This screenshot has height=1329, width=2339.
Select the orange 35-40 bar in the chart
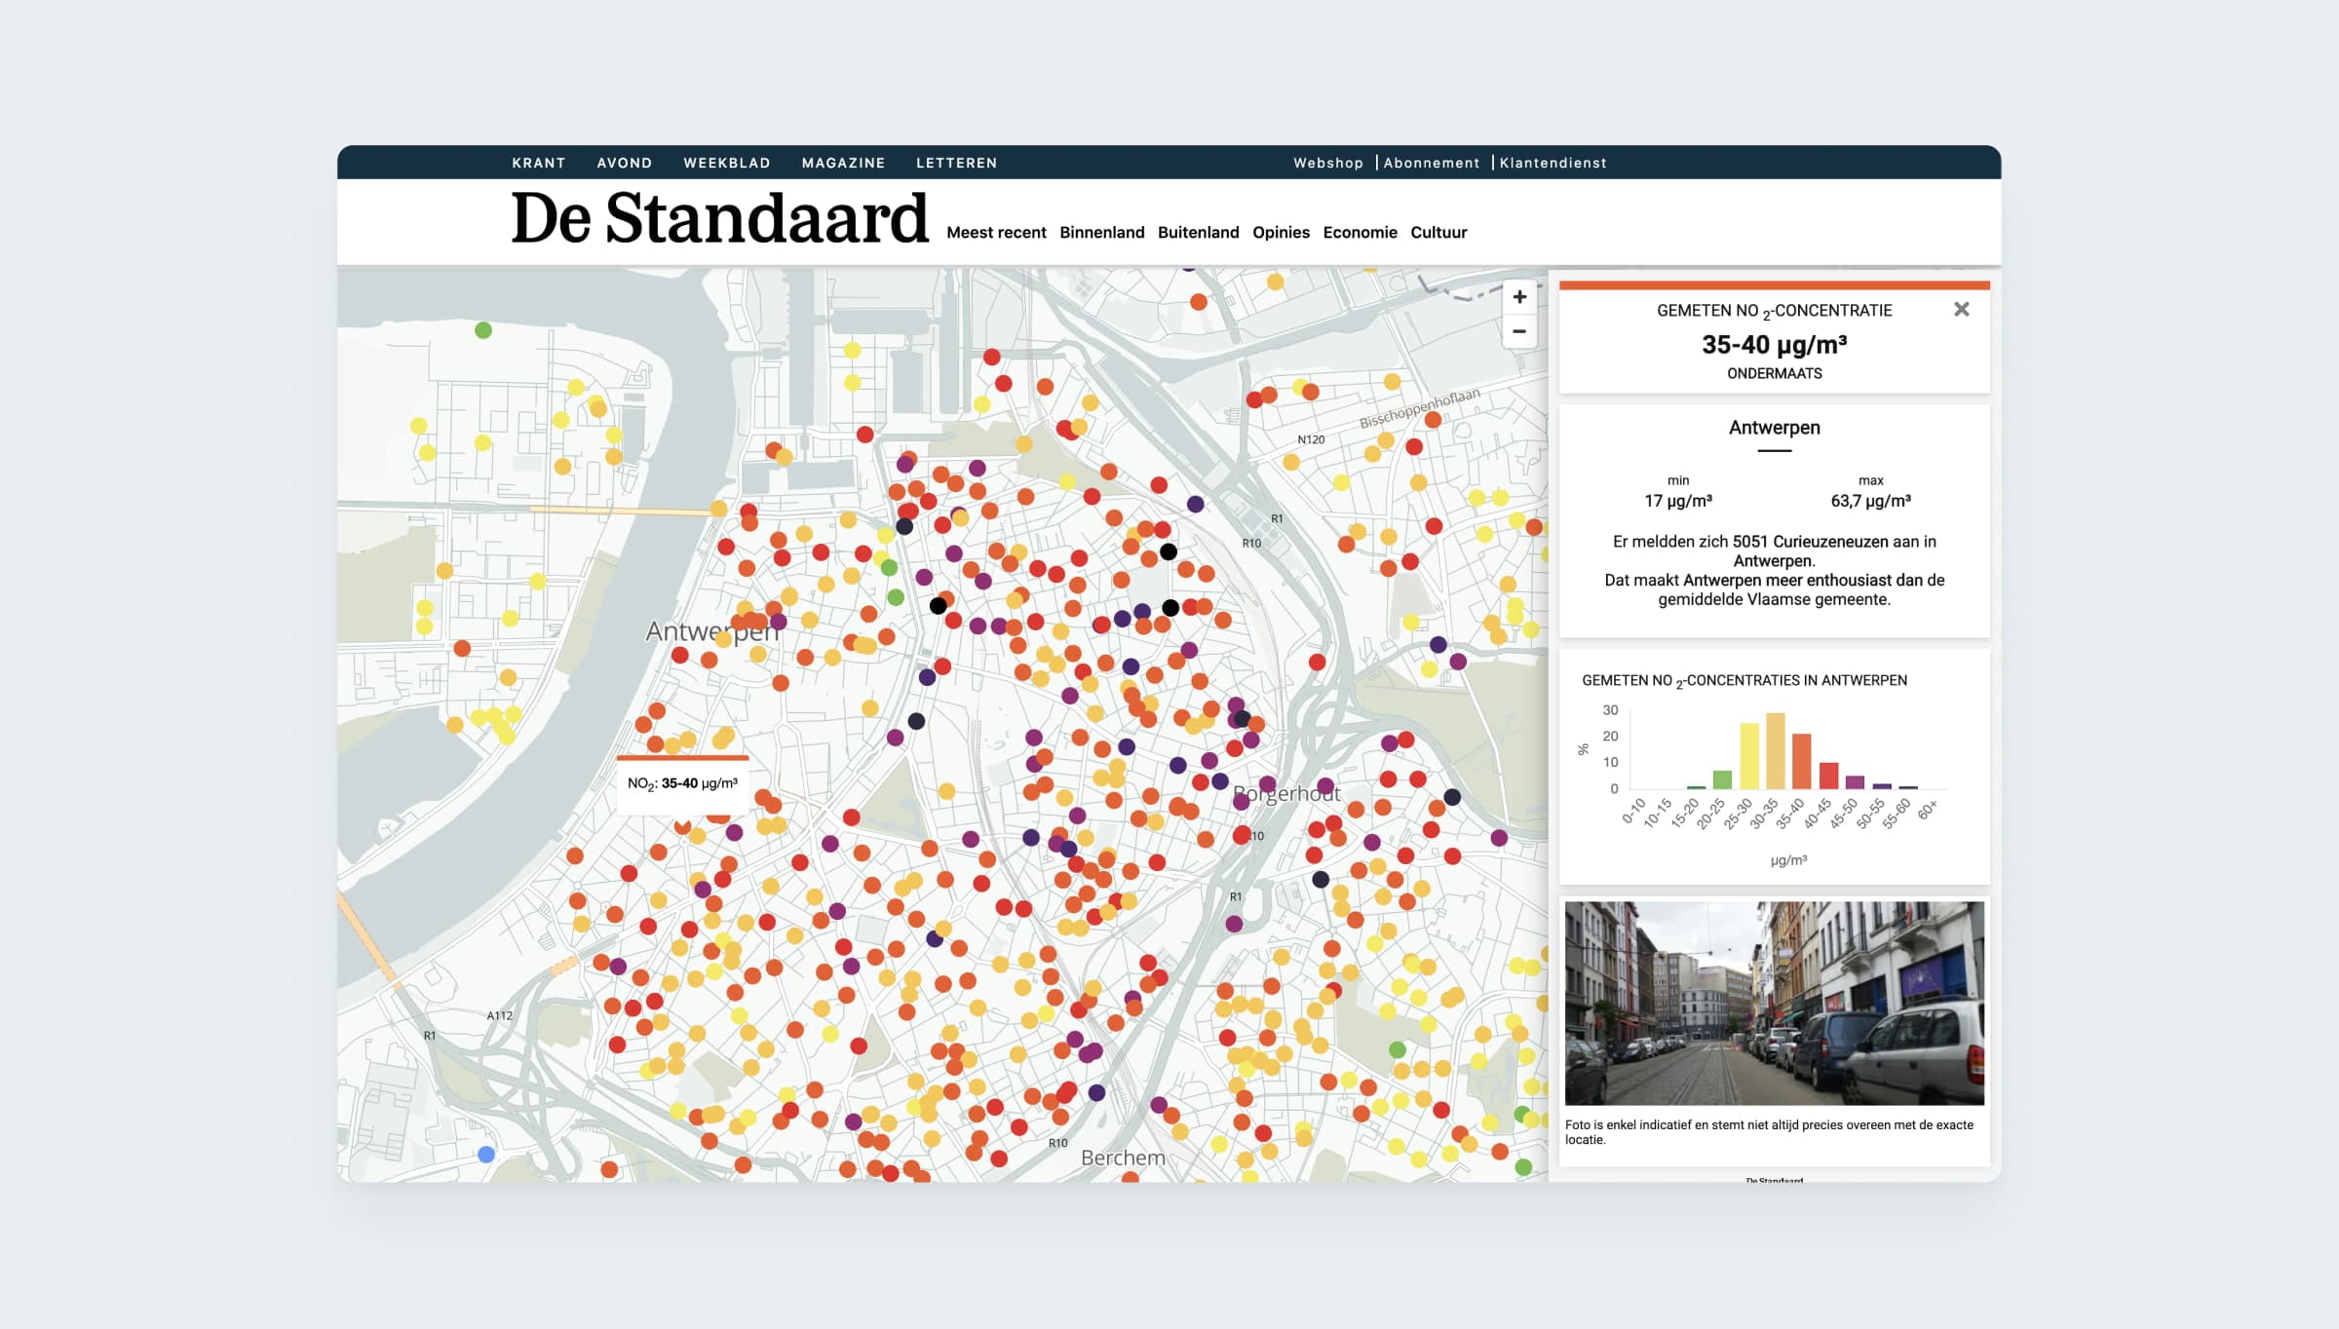[1802, 761]
